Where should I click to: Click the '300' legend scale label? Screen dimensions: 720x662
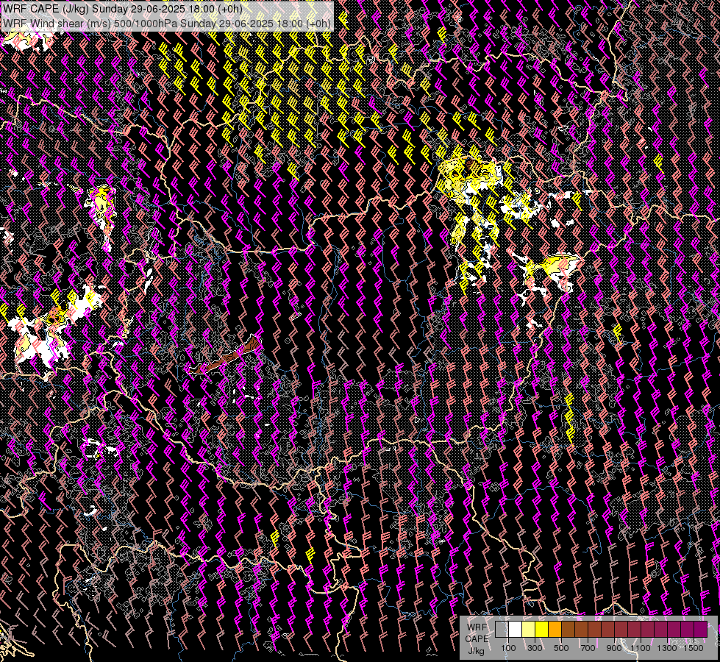535,648
